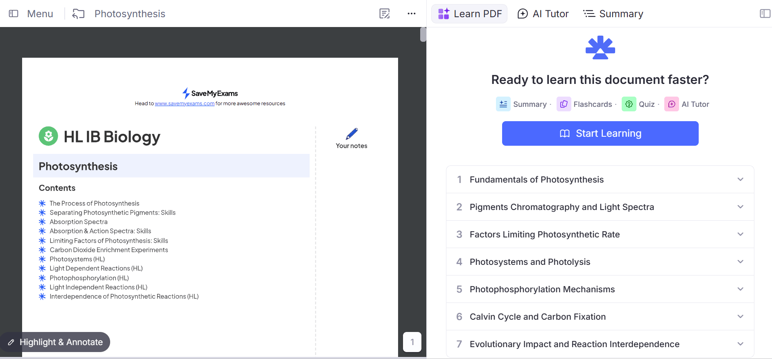772x359 pixels.
Task: Expand Photosystems and Photolysis chevron
Action: [x=740, y=262]
